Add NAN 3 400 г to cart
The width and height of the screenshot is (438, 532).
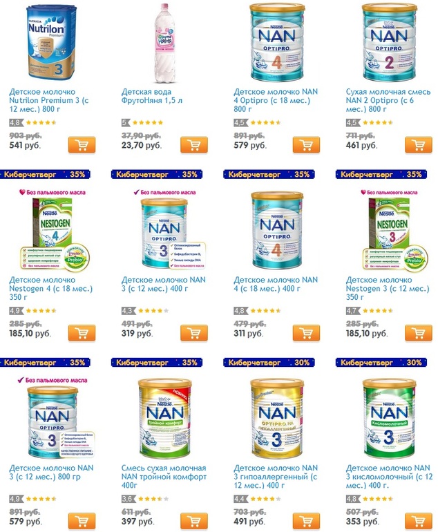[x=194, y=333]
